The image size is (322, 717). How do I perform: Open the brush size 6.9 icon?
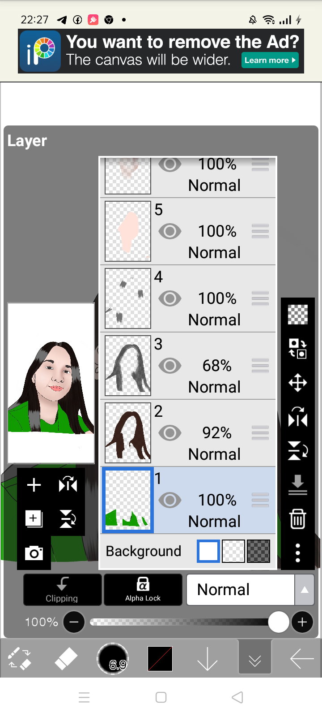coord(113,659)
